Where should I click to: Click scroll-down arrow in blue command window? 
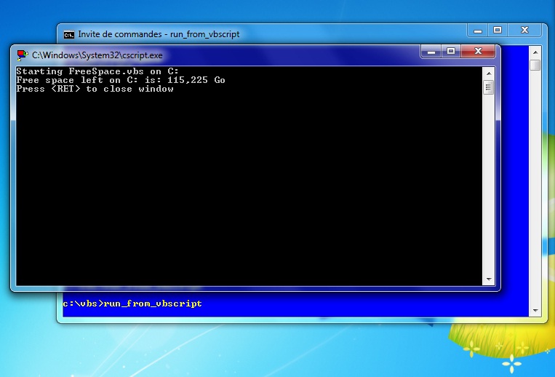coord(535,311)
